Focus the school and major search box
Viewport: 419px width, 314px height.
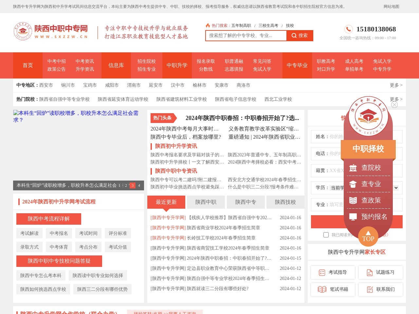pyautogui.click(x=246, y=36)
